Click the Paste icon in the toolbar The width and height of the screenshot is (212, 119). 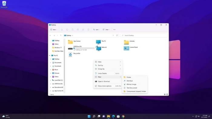pos(73,30)
